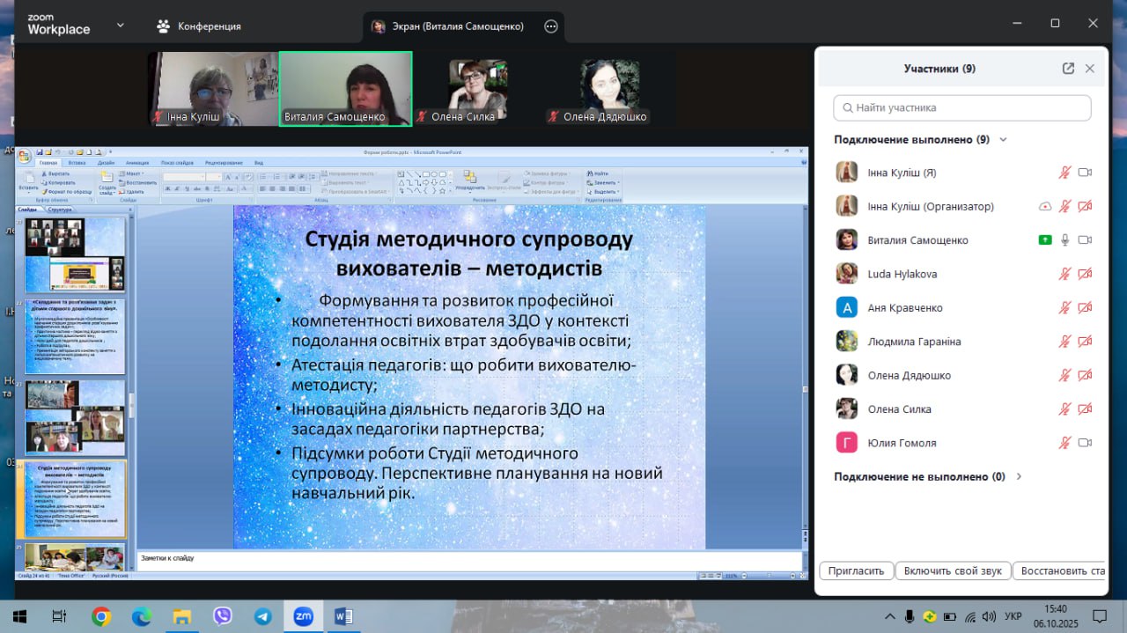This screenshot has width=1127, height=633.
Task: Click Копировать in the PowerPoint ribbon
Action: pyautogui.click(x=58, y=182)
